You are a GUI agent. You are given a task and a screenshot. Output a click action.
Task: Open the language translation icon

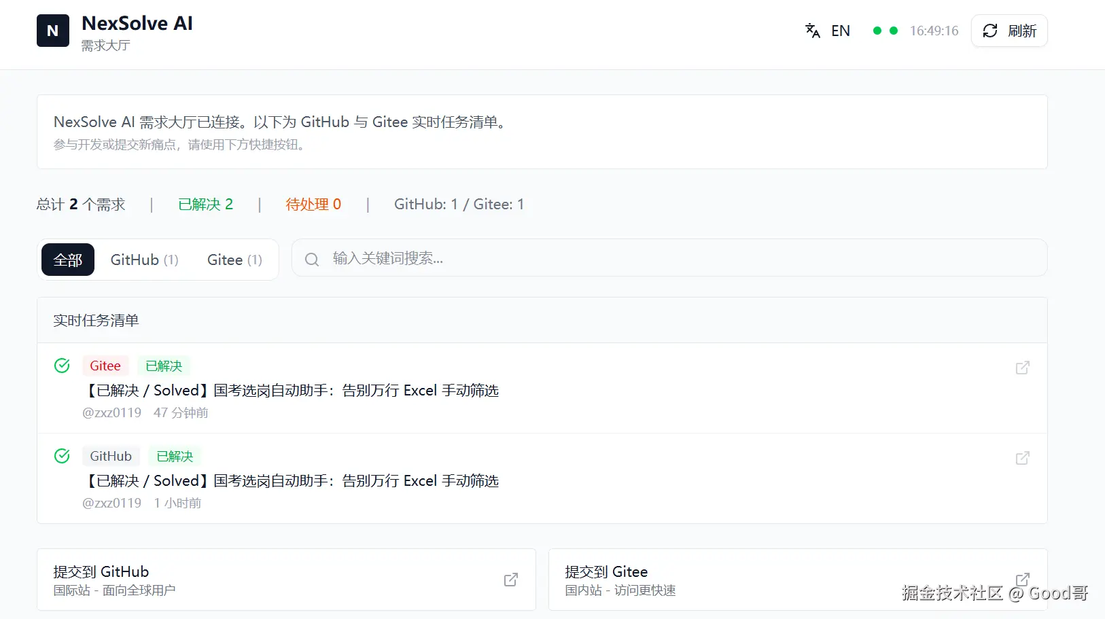click(813, 31)
